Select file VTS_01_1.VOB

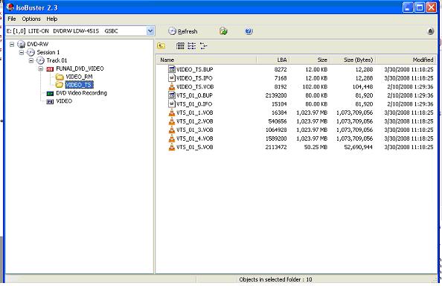click(x=194, y=112)
